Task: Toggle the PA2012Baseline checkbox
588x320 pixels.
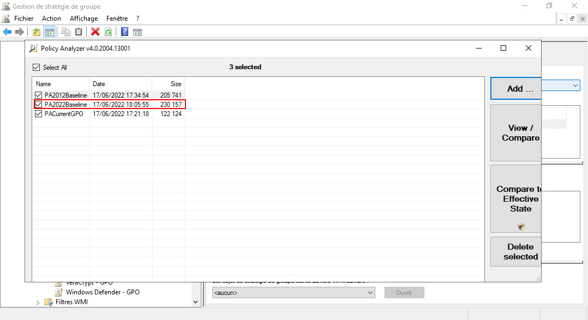Action: coord(38,95)
